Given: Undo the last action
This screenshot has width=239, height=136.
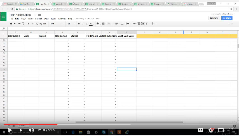Looking at the screenshot, I should pos(15,24).
